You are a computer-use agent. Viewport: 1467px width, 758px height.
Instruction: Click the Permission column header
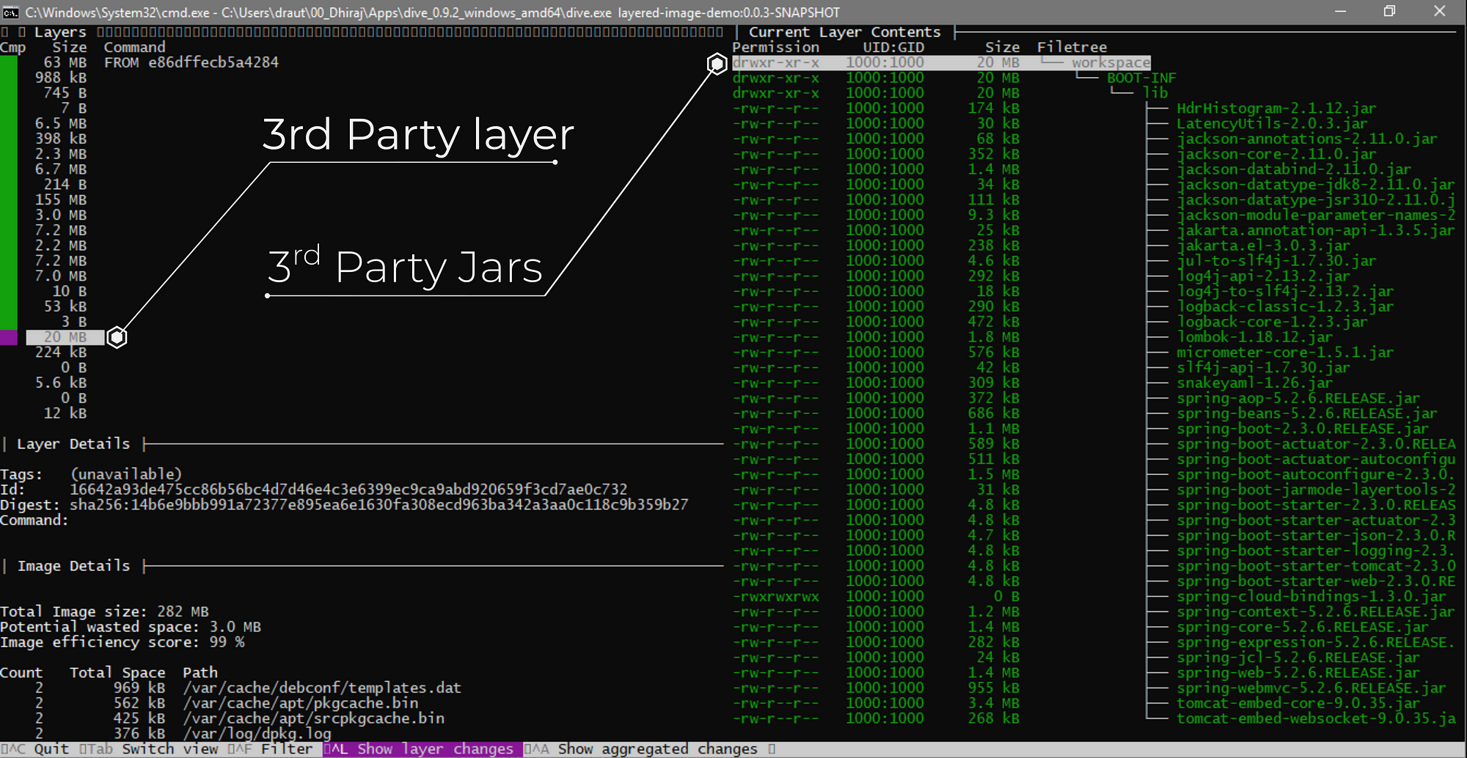(775, 48)
